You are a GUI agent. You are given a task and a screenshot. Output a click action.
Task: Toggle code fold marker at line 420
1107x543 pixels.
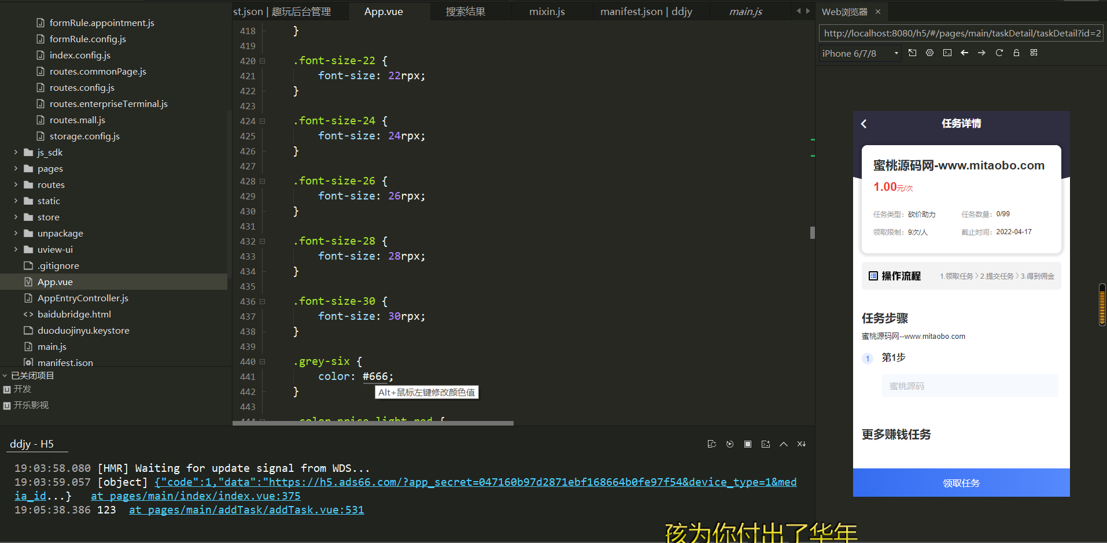click(263, 61)
